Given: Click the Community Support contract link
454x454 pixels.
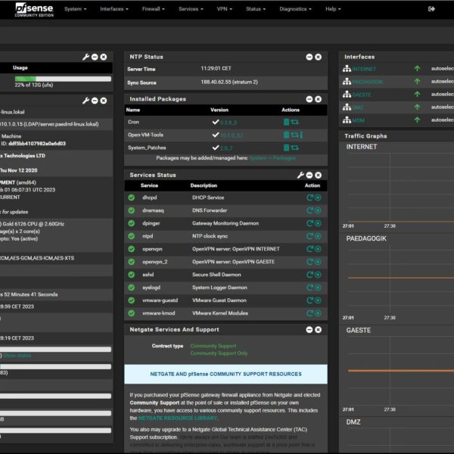Looking at the screenshot, I should click(213, 346).
